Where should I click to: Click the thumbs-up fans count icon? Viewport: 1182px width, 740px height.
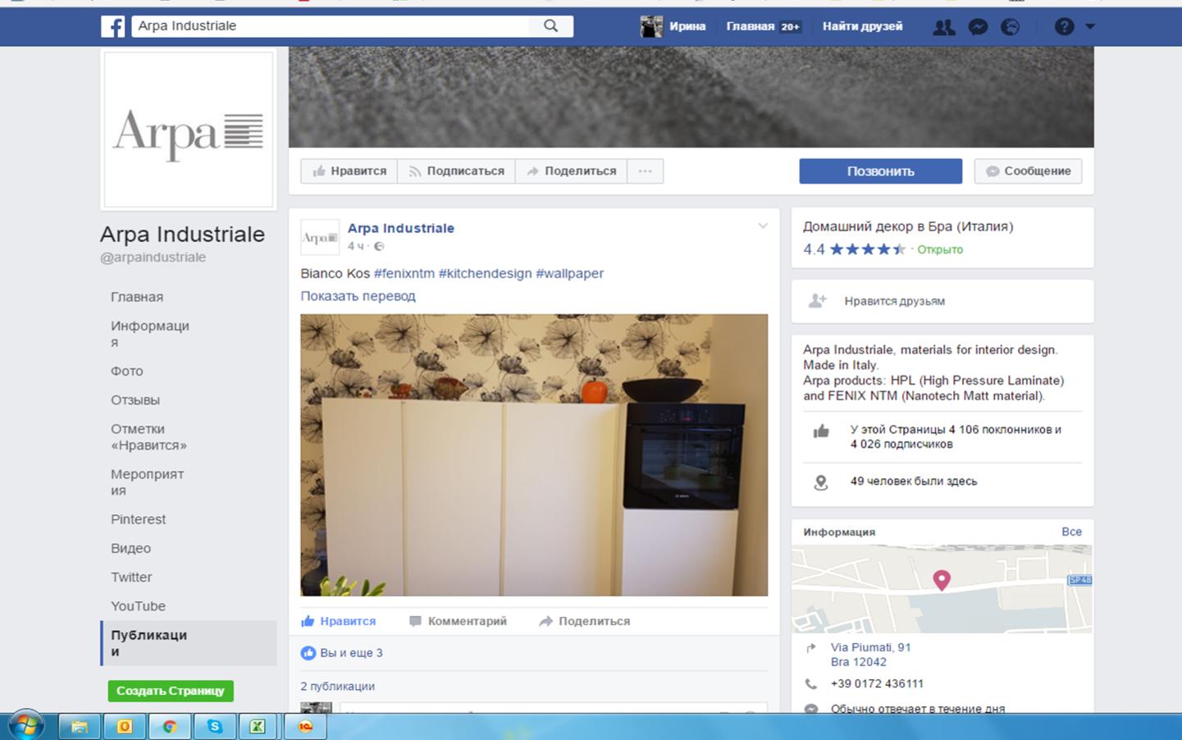[x=821, y=432]
